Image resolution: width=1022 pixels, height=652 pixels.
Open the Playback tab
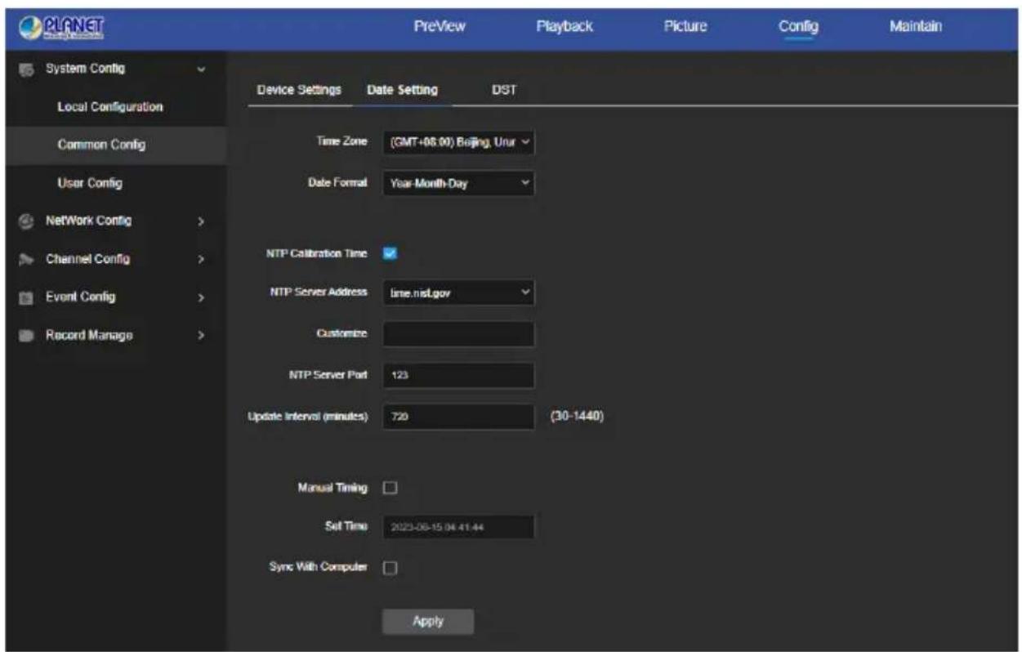[564, 27]
